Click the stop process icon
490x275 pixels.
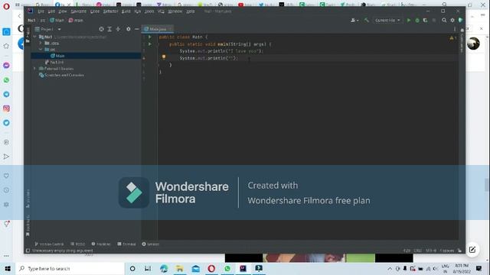tap(434, 21)
